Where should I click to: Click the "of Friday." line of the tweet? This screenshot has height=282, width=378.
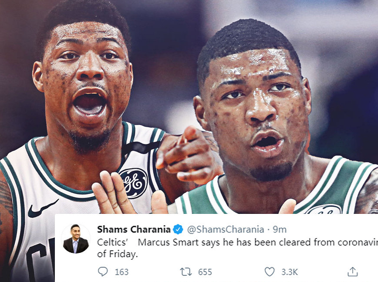[118, 254]
